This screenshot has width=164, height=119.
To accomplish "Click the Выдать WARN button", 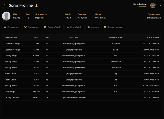I will coord(53,27).
